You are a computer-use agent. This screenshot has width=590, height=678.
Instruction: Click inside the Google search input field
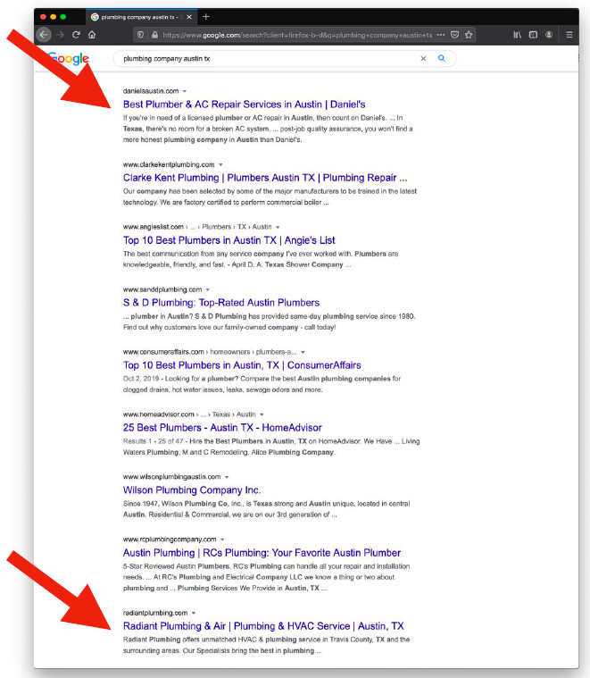pyautogui.click(x=268, y=58)
